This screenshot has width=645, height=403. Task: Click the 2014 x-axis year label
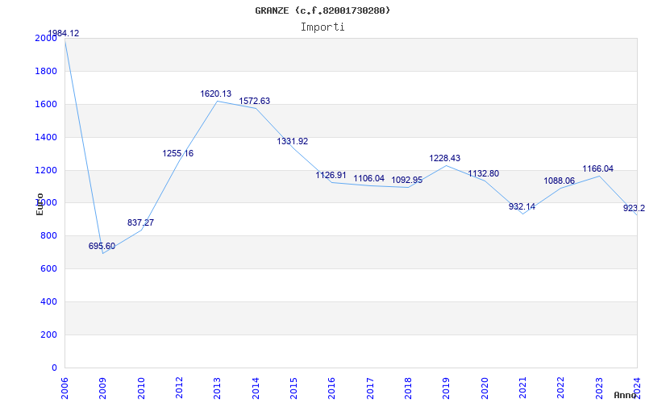256,388
